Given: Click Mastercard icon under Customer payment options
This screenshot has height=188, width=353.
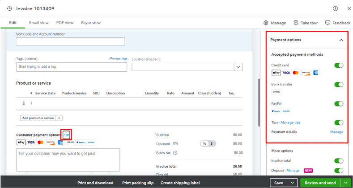Looking at the screenshot, I should [41, 142].
